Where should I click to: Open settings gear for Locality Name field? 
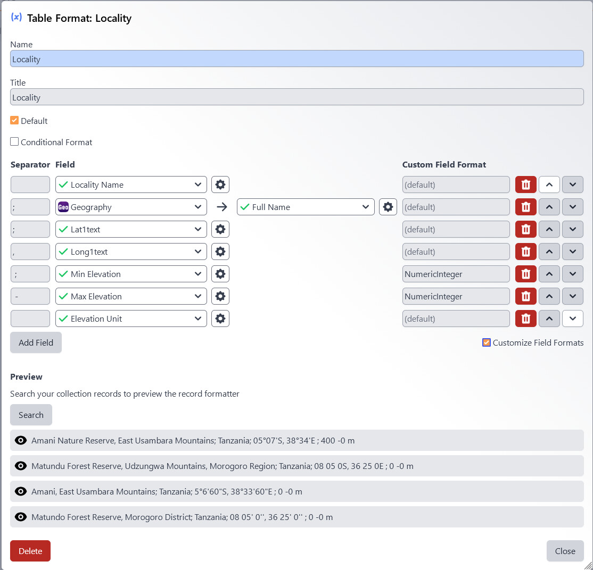(220, 185)
